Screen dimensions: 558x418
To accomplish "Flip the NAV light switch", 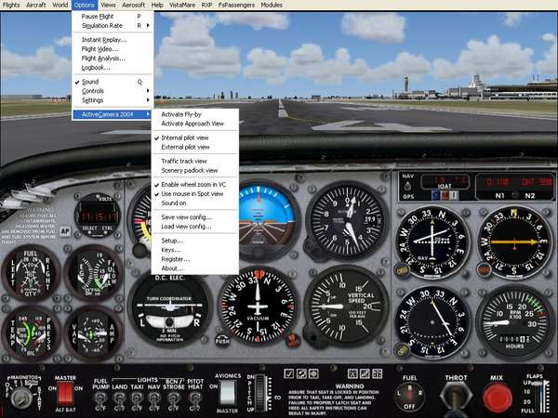I will pyautogui.click(x=154, y=401).
